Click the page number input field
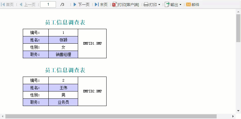This screenshot has width=241, height=119. click(x=48, y=4)
